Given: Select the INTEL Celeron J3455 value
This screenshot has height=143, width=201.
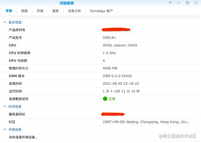Looking at the screenshot, I should point(120,45).
